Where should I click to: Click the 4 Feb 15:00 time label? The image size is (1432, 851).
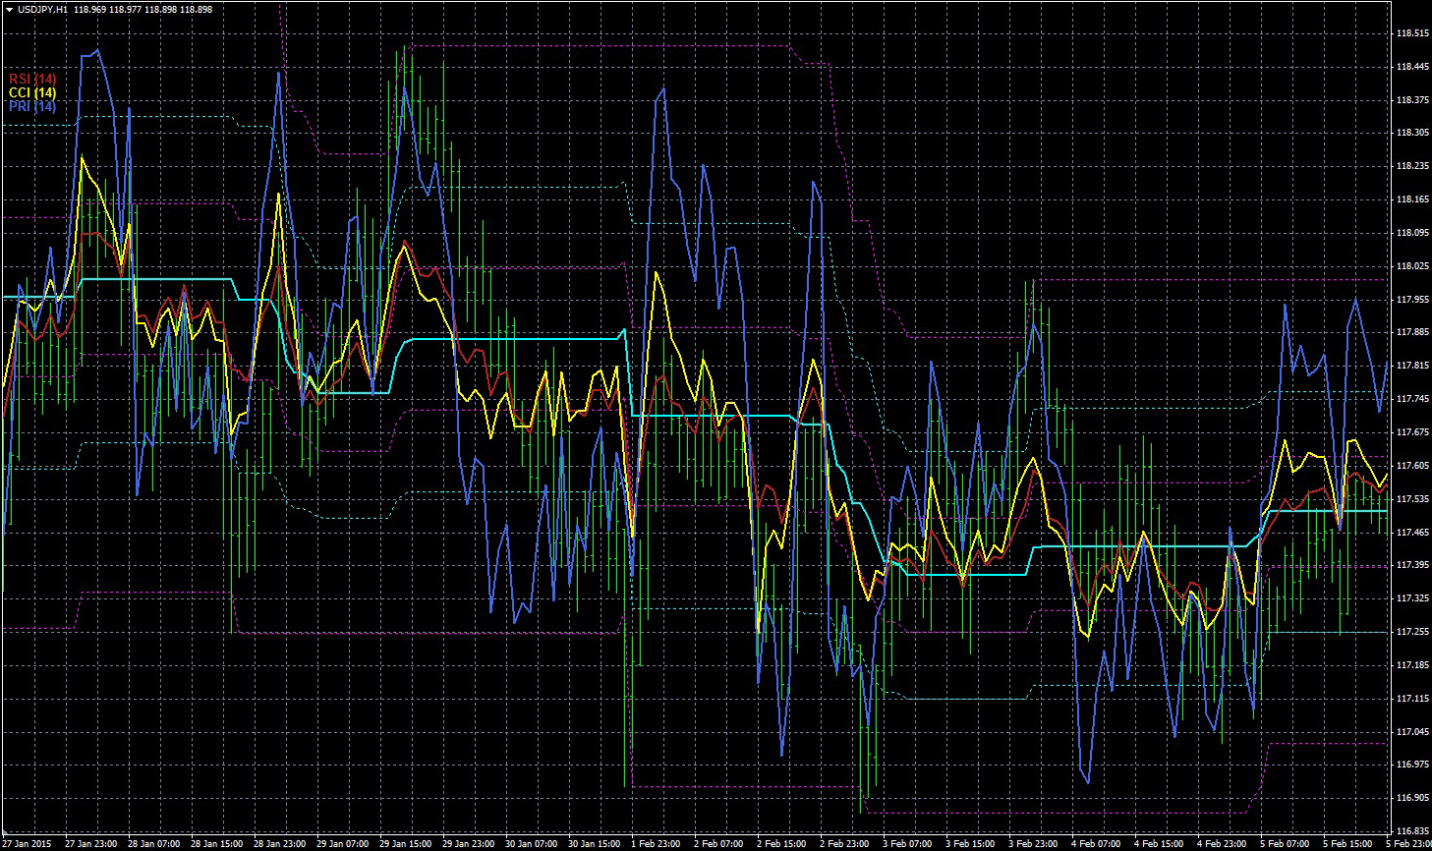pyautogui.click(x=1159, y=844)
